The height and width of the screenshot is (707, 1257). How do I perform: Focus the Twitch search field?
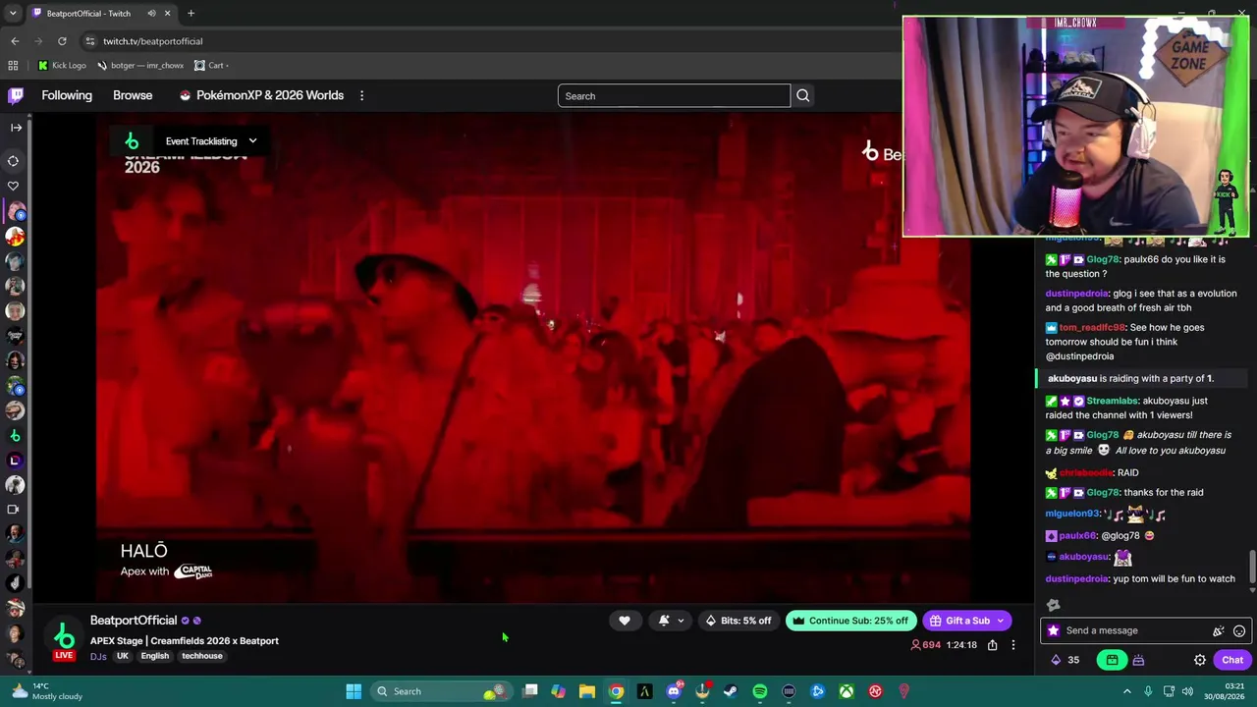click(674, 96)
